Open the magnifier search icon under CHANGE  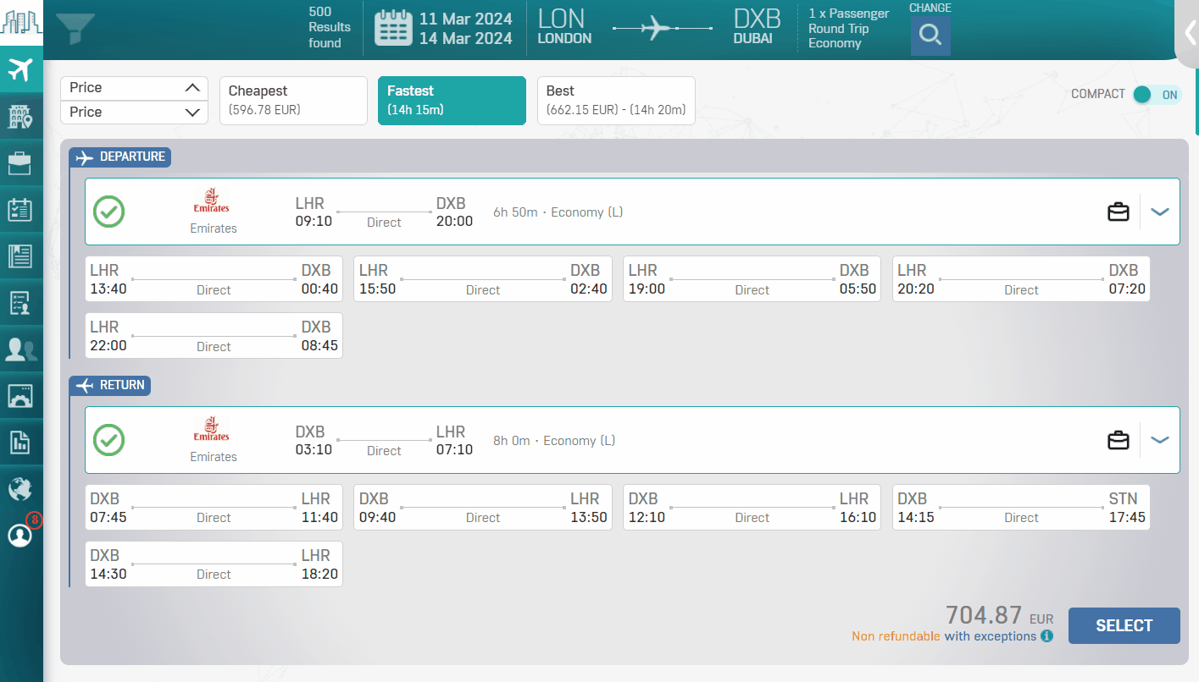pyautogui.click(x=930, y=36)
